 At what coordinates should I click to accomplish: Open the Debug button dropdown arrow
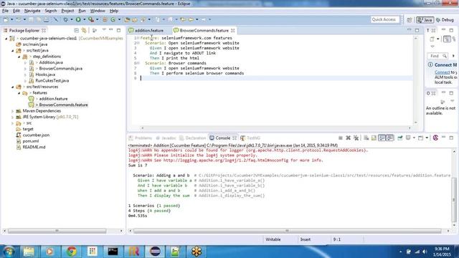[x=72, y=19]
